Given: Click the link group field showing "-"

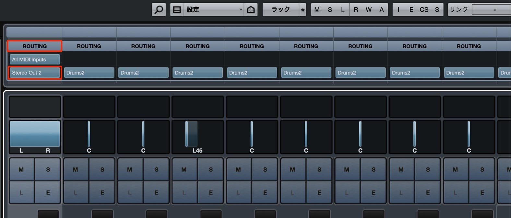Looking at the screenshot, I should (492, 10).
